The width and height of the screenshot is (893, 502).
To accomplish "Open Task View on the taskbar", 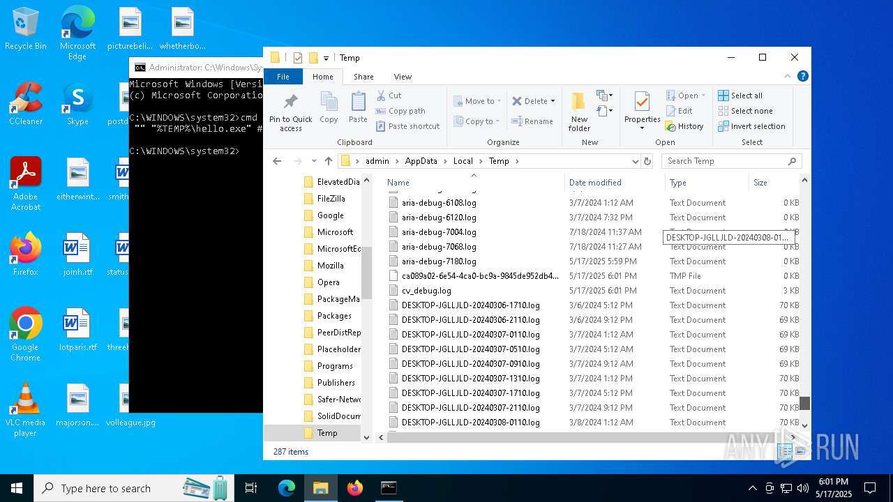I will (251, 488).
